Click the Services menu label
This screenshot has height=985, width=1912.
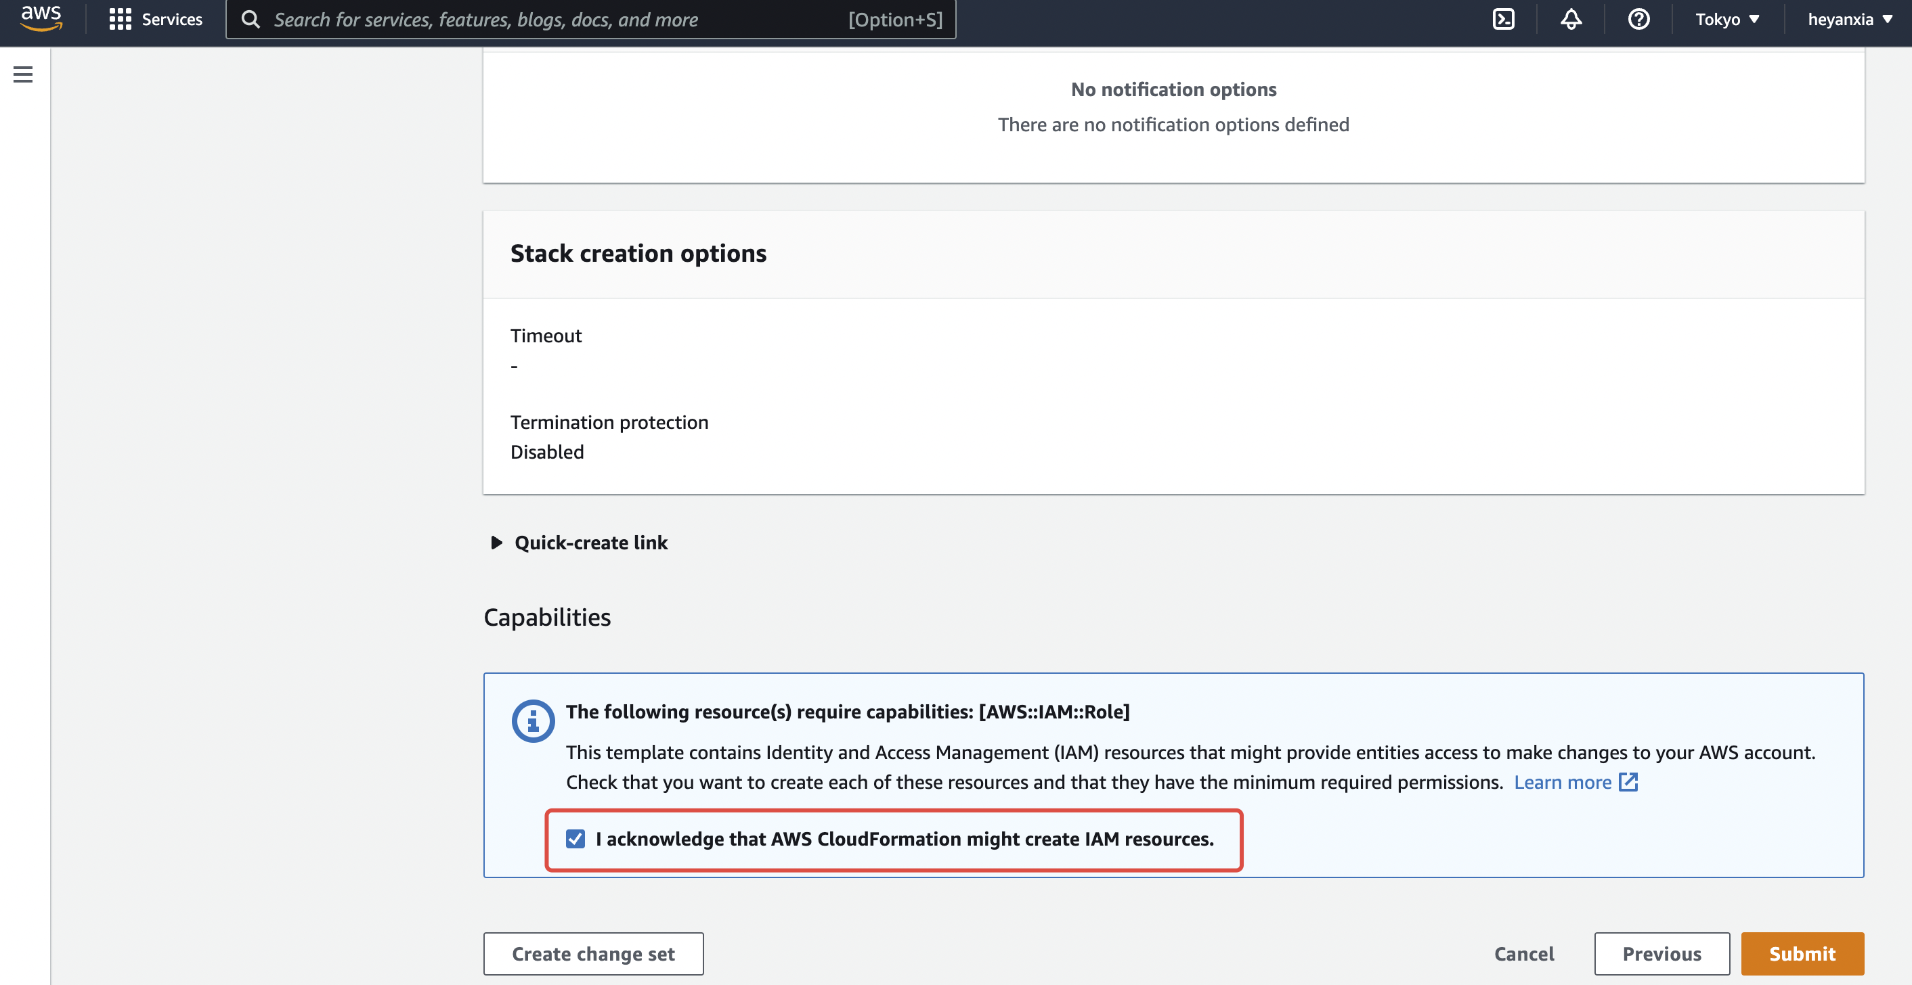(171, 20)
